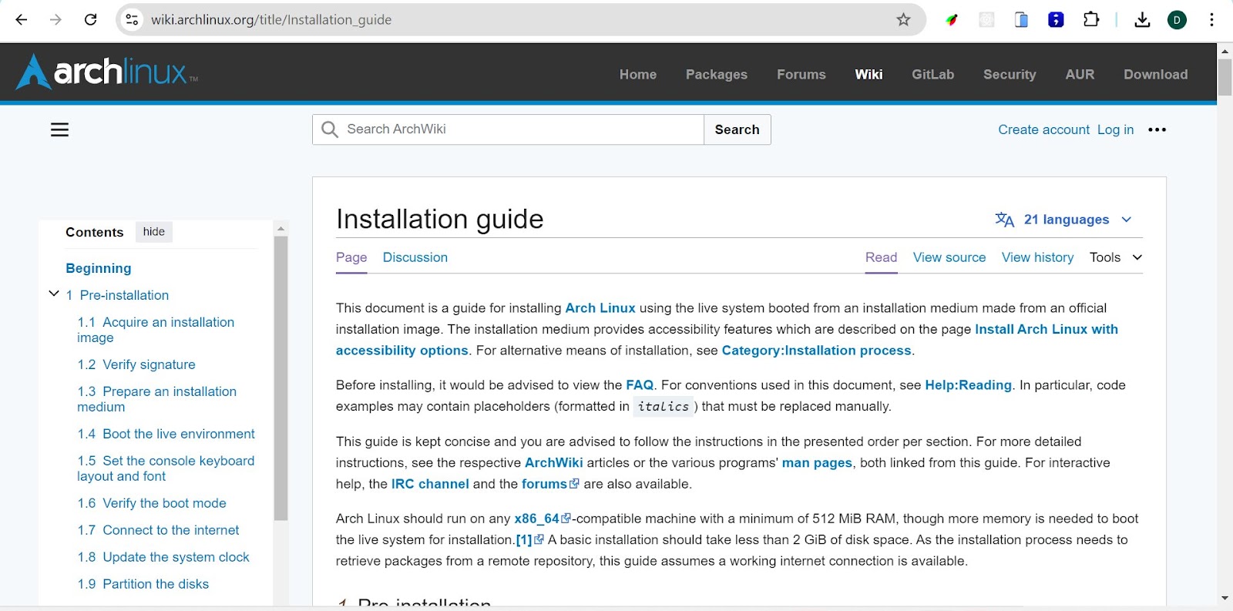Open the Extensions puzzle-piece menu
Image resolution: width=1233 pixels, height=611 pixels.
coord(1091,20)
